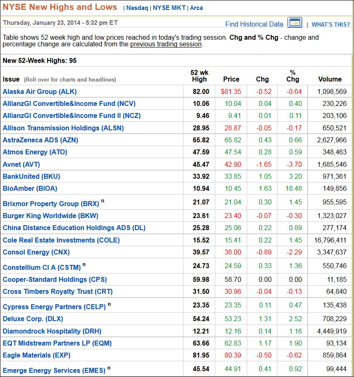Click Eagle Materials 52 week high 81.95
This screenshot has width=354, height=377.
201,355
